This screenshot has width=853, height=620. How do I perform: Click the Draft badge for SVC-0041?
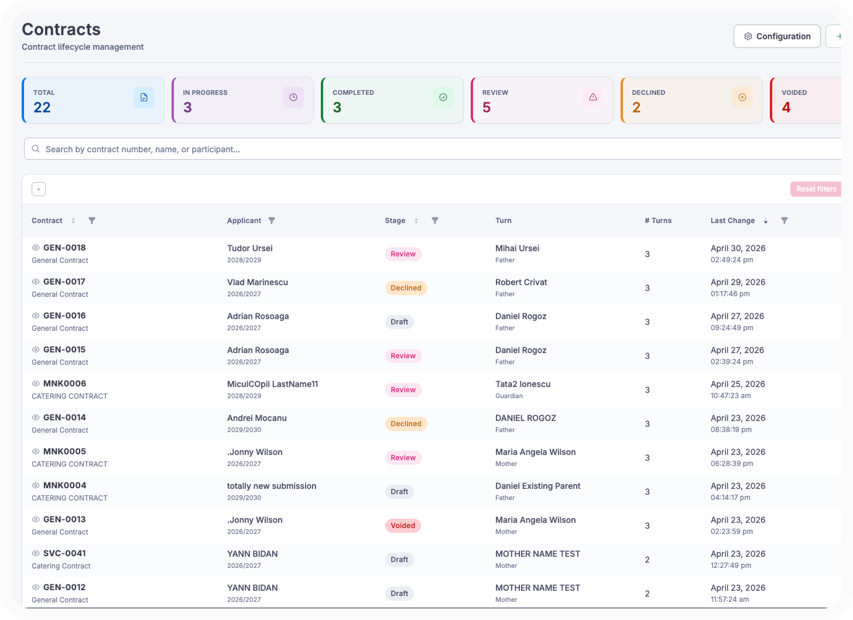[399, 560]
